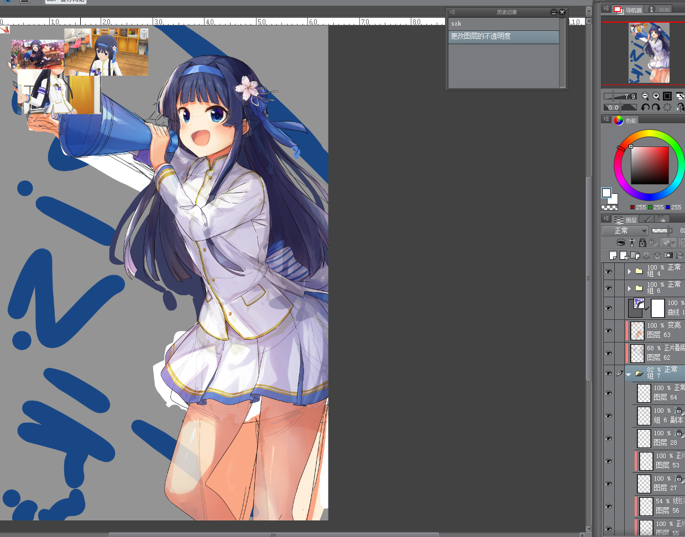Viewport: 685px width, 537px height.
Task: Click the 曲线 1 layer mask thumbnail
Action: 658,308
